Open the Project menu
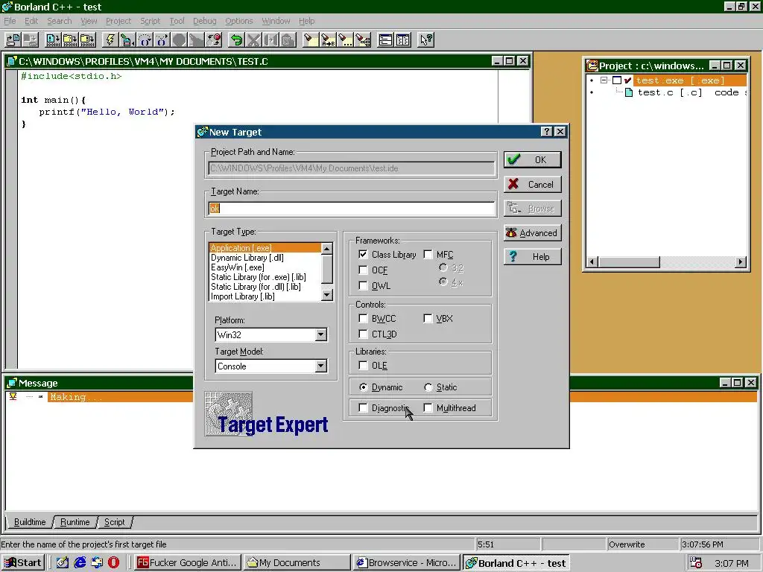This screenshot has height=572, width=763. (x=118, y=21)
